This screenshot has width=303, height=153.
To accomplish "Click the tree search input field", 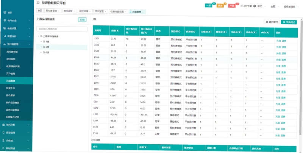I will pos(62,29).
